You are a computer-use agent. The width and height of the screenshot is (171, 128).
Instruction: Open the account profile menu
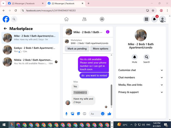pyautogui.click(x=162, y=19)
